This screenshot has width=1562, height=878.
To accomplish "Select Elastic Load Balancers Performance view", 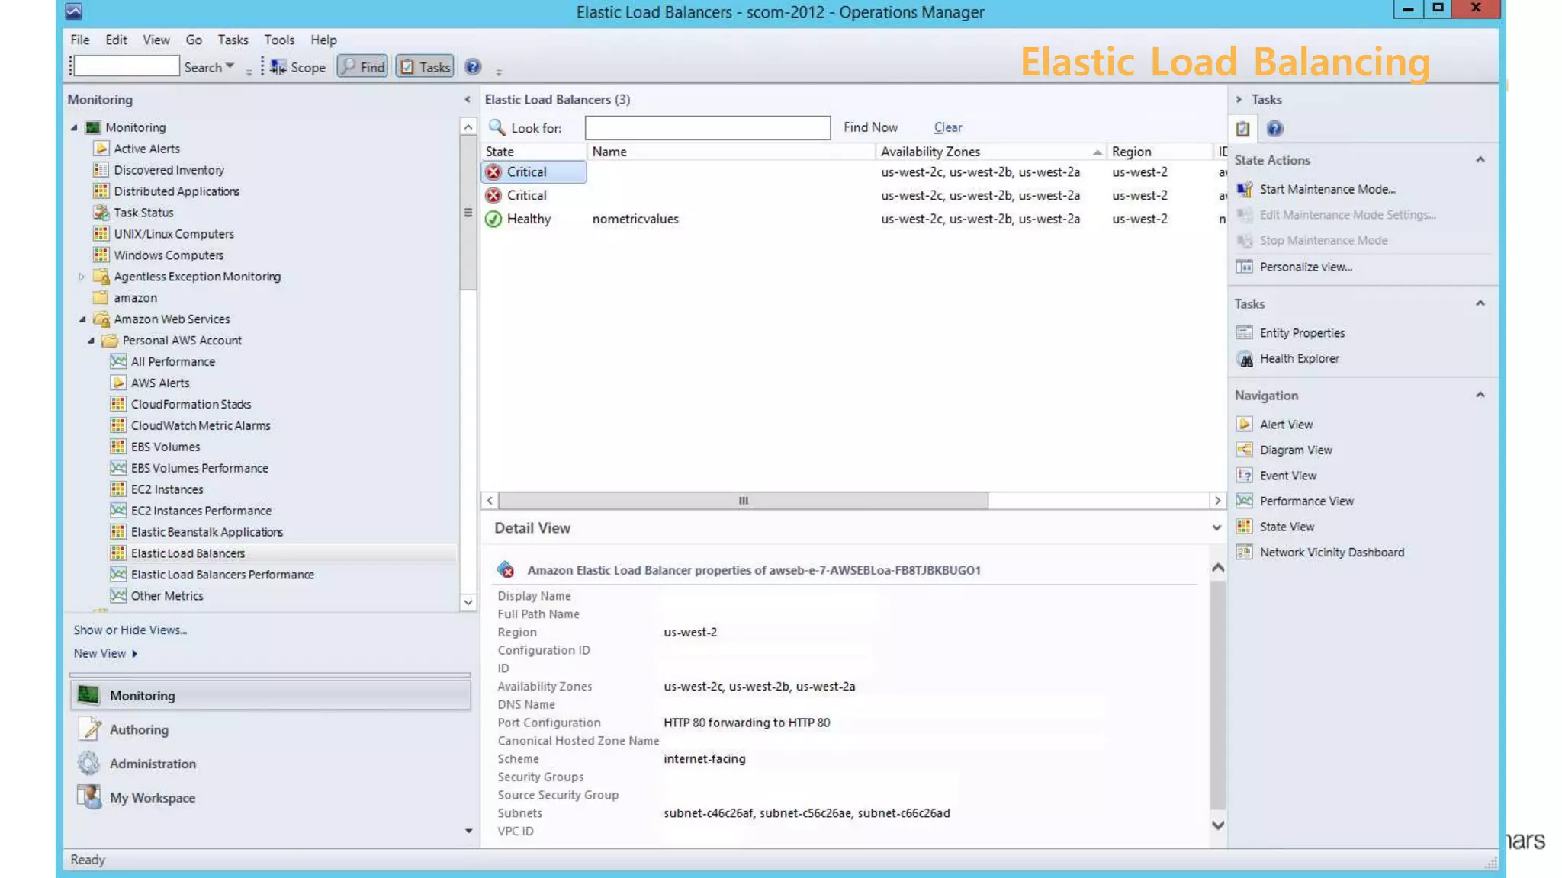I will click(222, 574).
